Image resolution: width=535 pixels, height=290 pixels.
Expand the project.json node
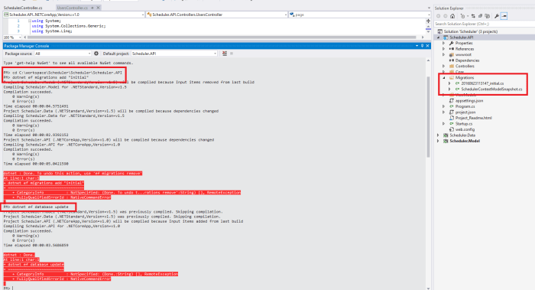(x=443, y=112)
